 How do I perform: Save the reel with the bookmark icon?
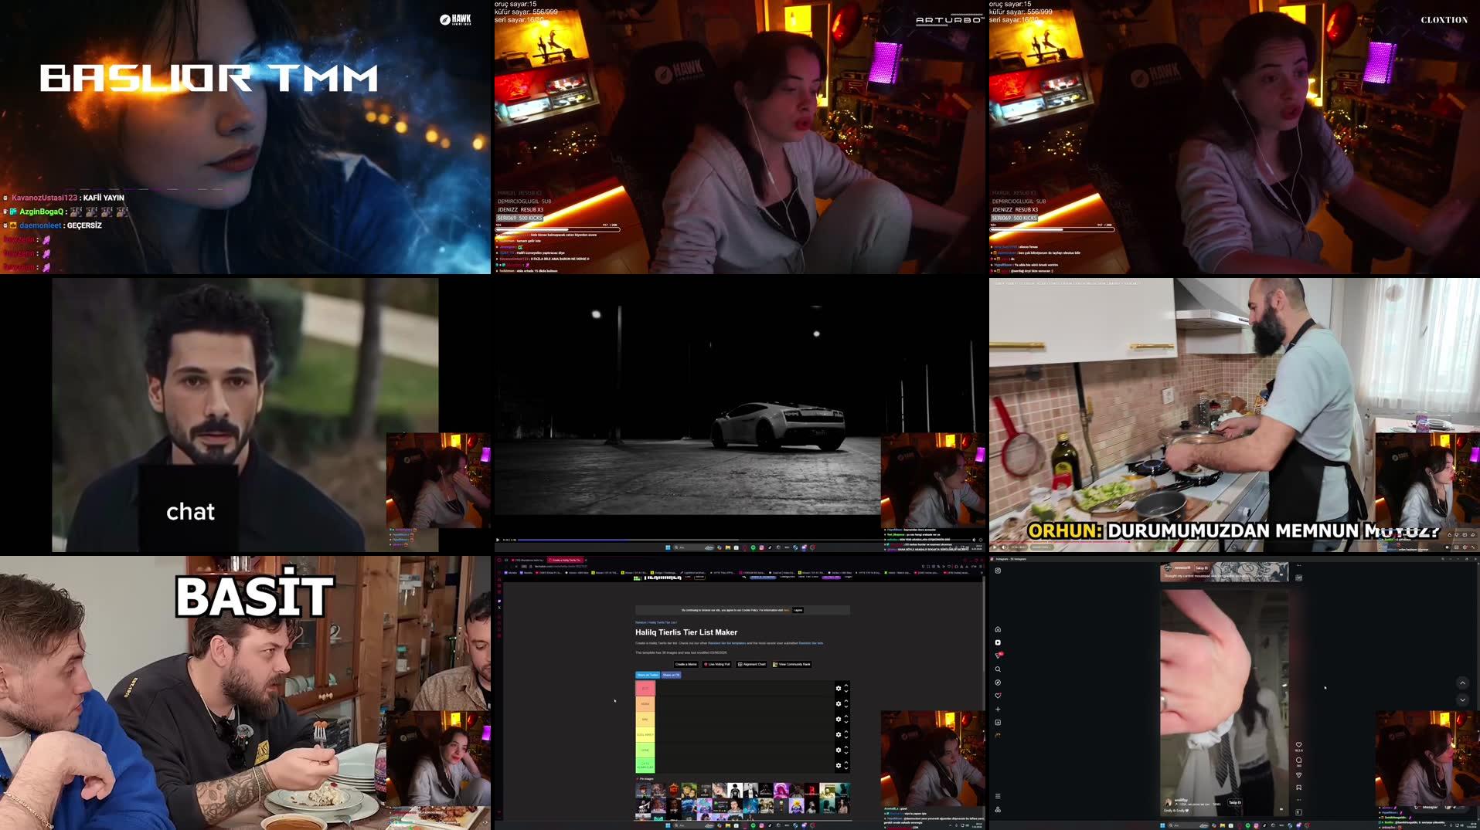[x=1299, y=785]
